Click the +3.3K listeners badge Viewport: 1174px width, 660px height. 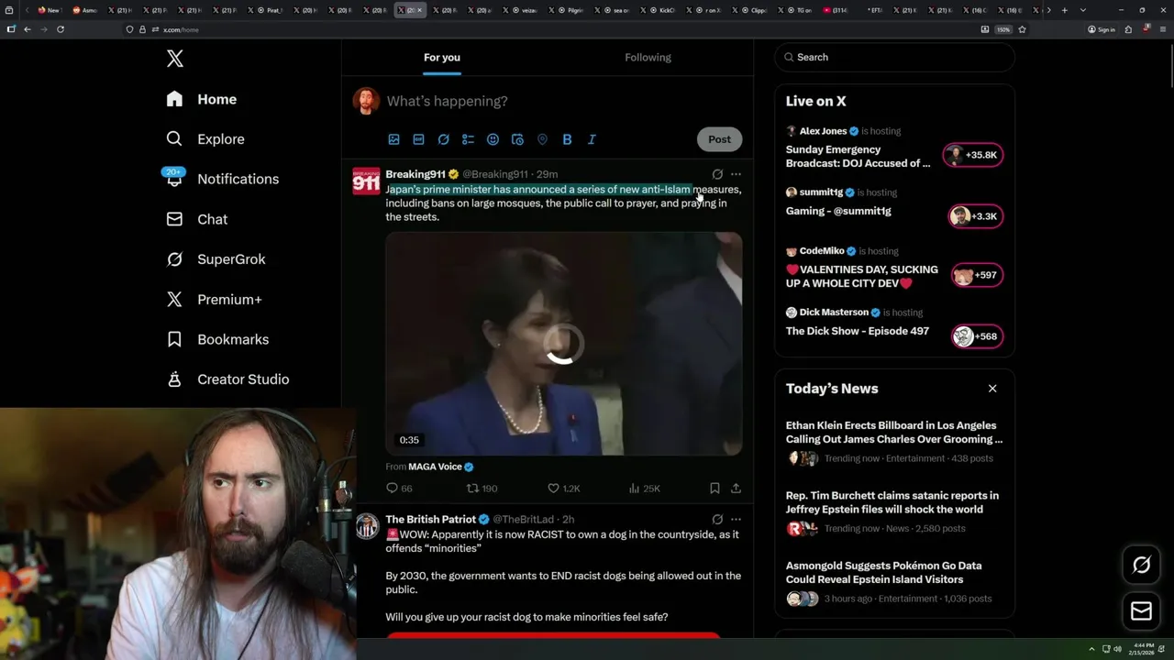point(976,216)
